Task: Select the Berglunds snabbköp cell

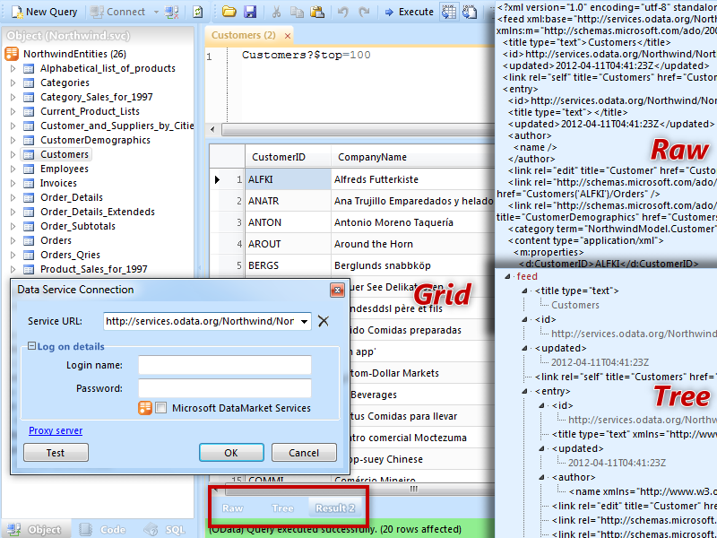Action: click(x=413, y=265)
